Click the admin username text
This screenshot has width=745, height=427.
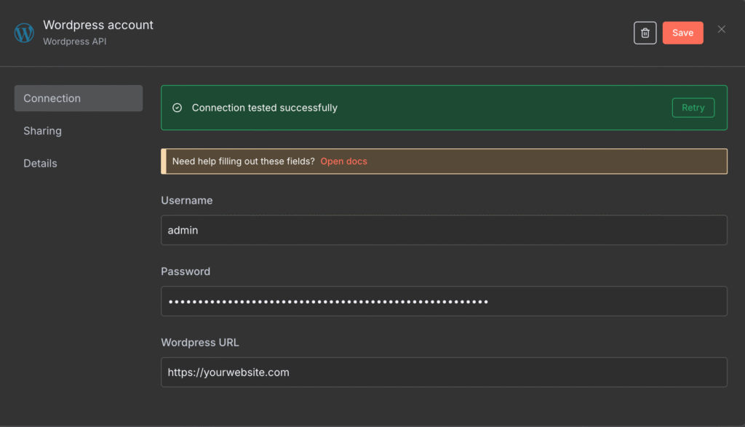point(184,229)
